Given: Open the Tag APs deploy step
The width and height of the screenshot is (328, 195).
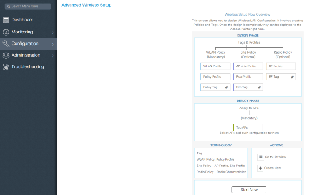Looking at the screenshot, I should coord(248,128).
